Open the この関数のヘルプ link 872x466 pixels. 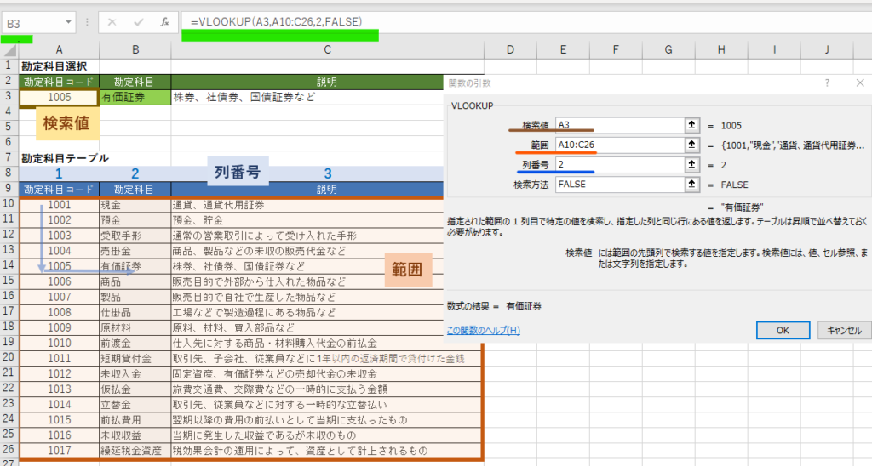[x=483, y=330]
